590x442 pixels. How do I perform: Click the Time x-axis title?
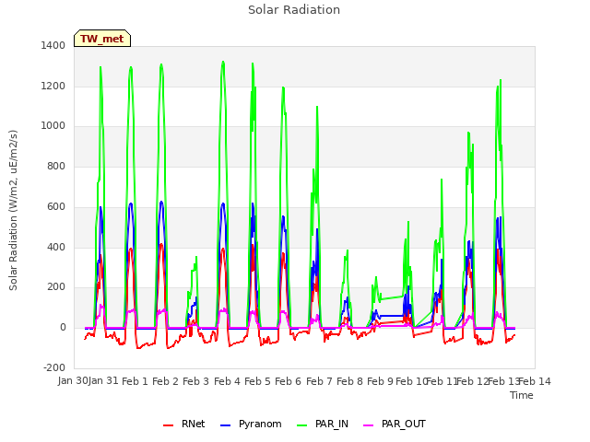pos(522,395)
